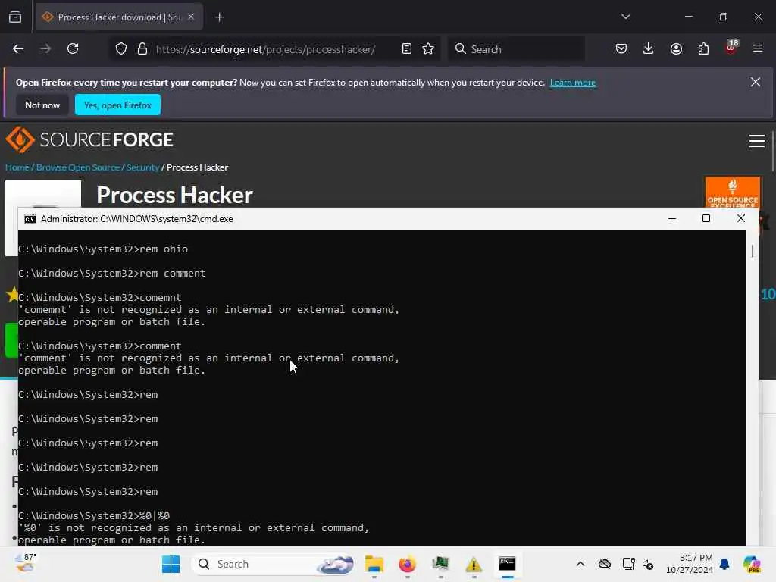This screenshot has width=776, height=582.
Task: Select the Process Hacker download tab
Action: tap(119, 17)
